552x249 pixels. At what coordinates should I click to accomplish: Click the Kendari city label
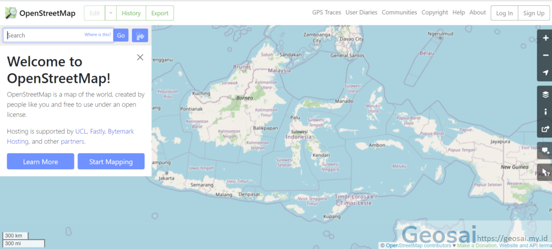321,155
